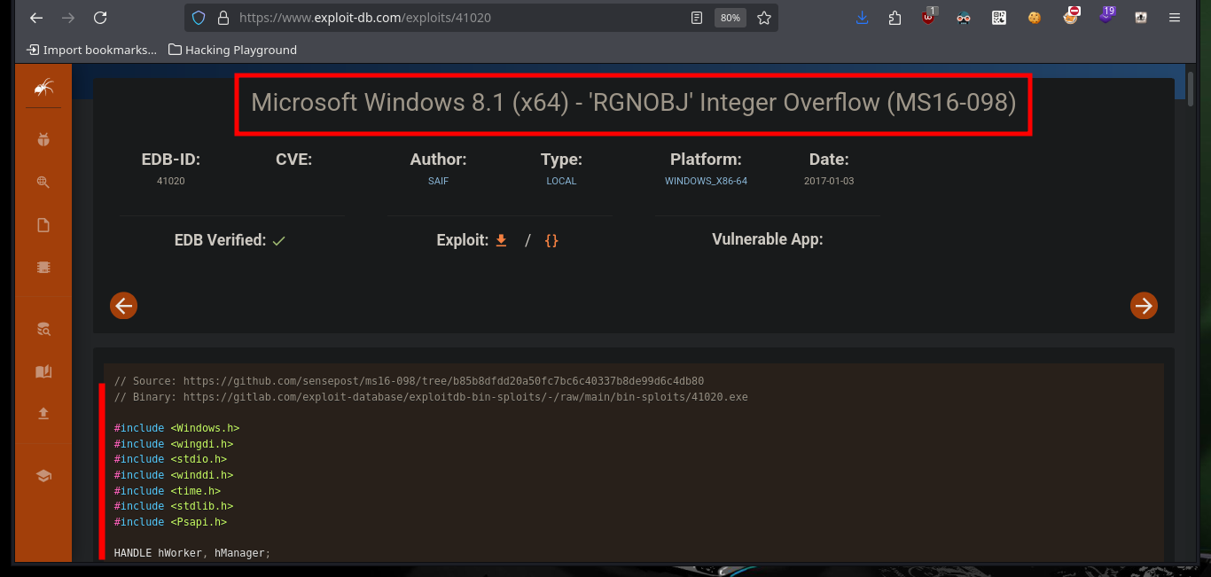The width and height of the screenshot is (1211, 577).
Task: Click the CVE label
Action: point(294,160)
